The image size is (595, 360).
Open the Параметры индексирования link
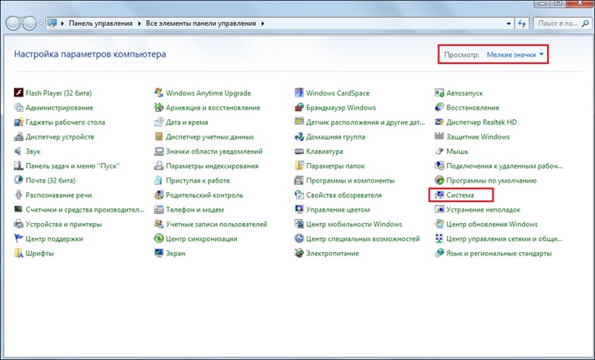(212, 166)
